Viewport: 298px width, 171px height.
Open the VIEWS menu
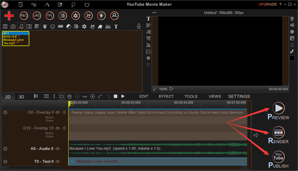pyautogui.click(x=215, y=97)
